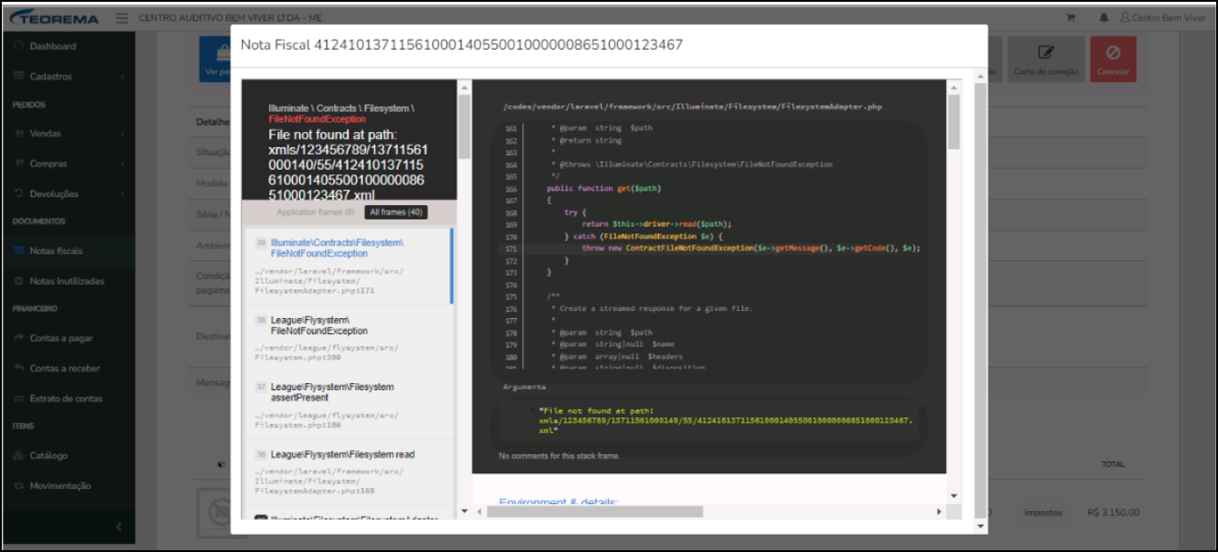Click the yellow 'File not found at path' argument
The image size is (1218, 552).
[726, 420]
